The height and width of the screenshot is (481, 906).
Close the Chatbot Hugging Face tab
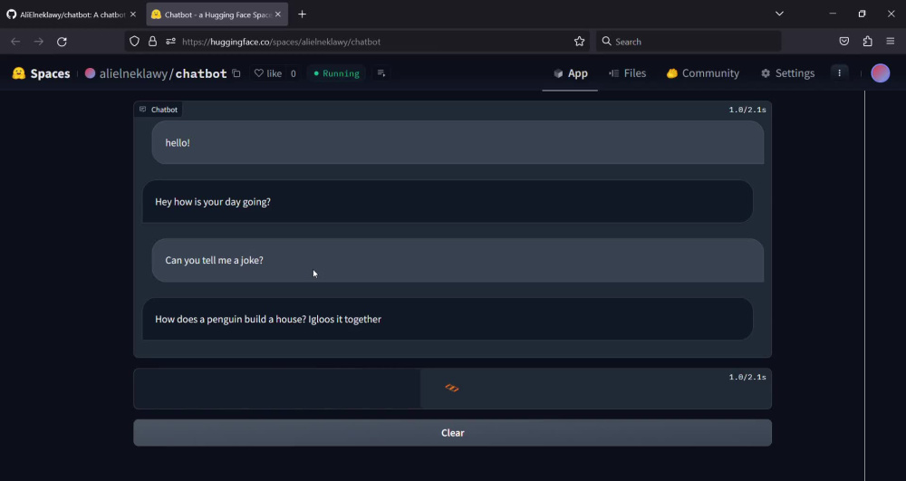[278, 14]
